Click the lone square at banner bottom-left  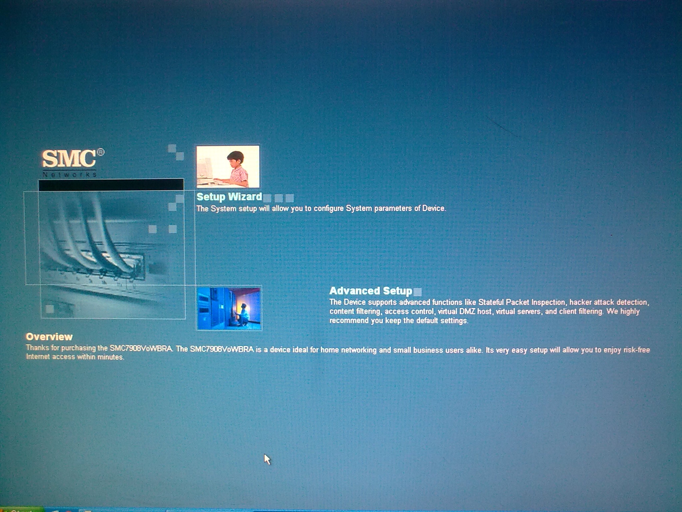(x=50, y=309)
